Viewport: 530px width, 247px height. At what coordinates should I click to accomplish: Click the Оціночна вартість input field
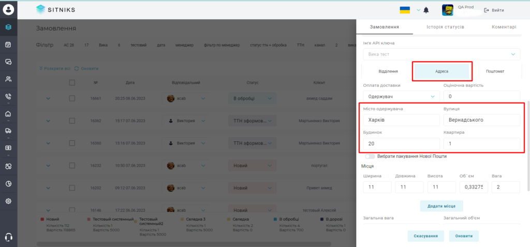[482, 96]
